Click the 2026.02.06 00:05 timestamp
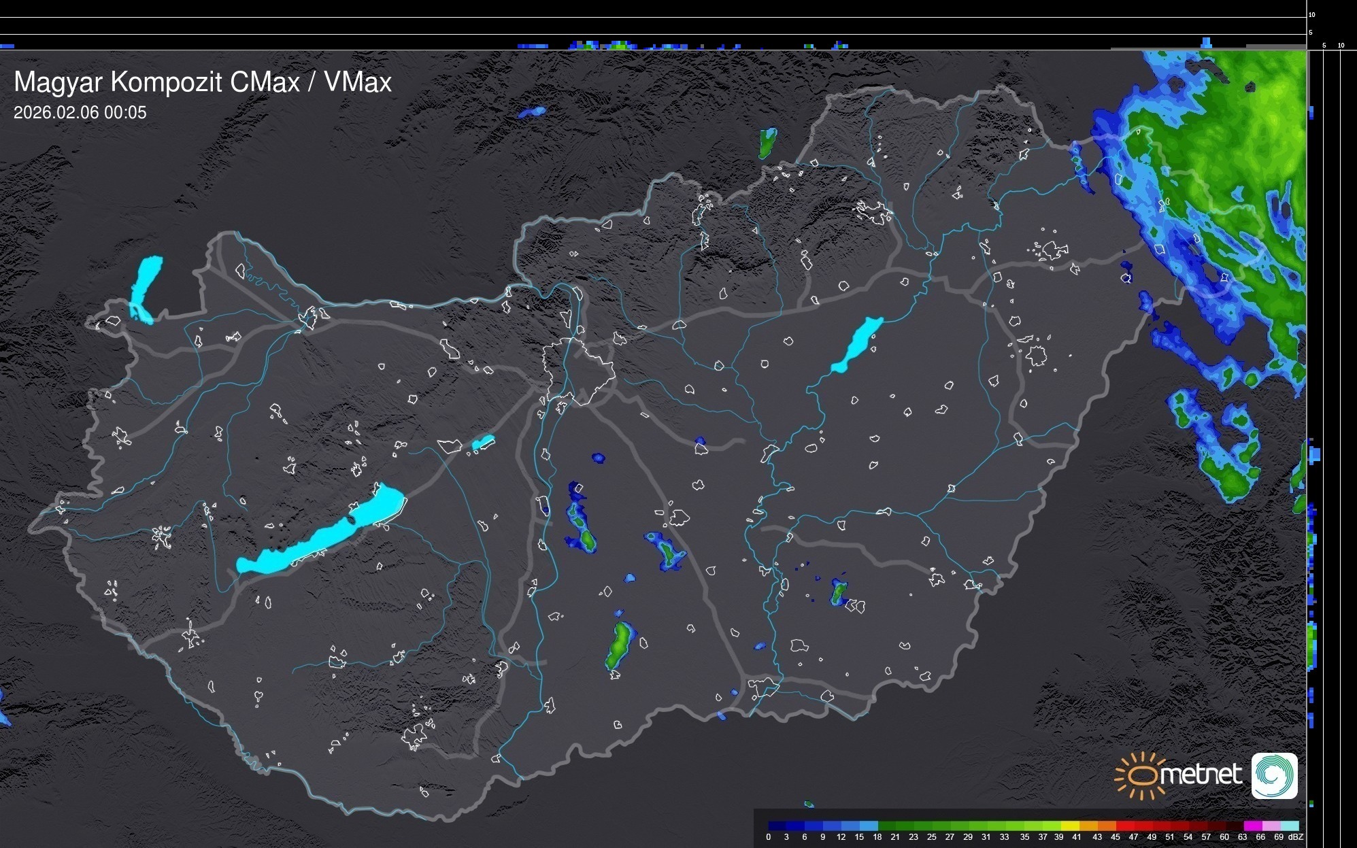The image size is (1357, 848). [80, 113]
